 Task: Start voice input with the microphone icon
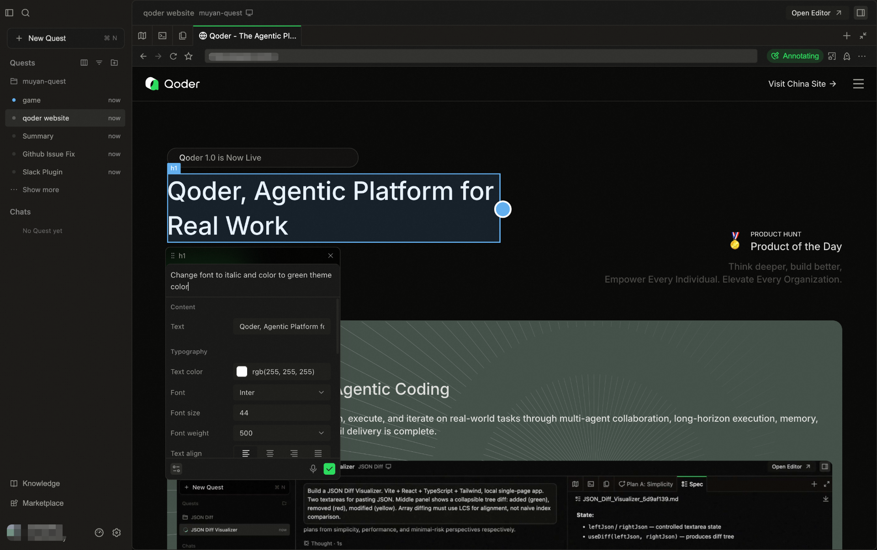(313, 469)
